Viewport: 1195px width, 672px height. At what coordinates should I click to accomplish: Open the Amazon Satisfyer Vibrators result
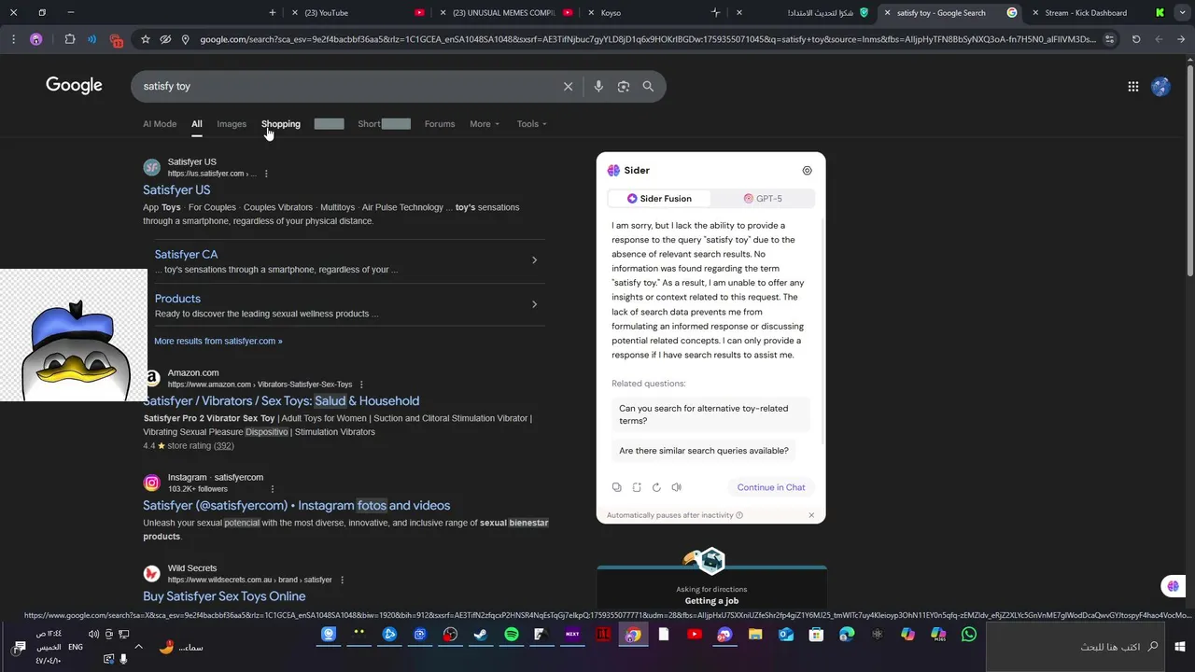click(281, 401)
